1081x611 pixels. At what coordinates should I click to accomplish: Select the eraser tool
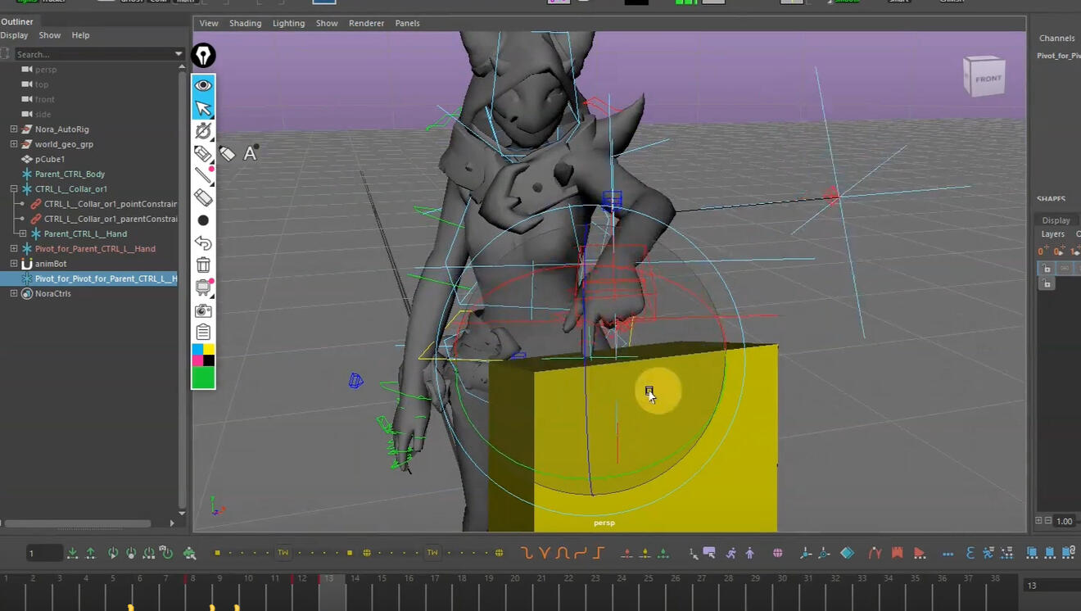coord(203,197)
